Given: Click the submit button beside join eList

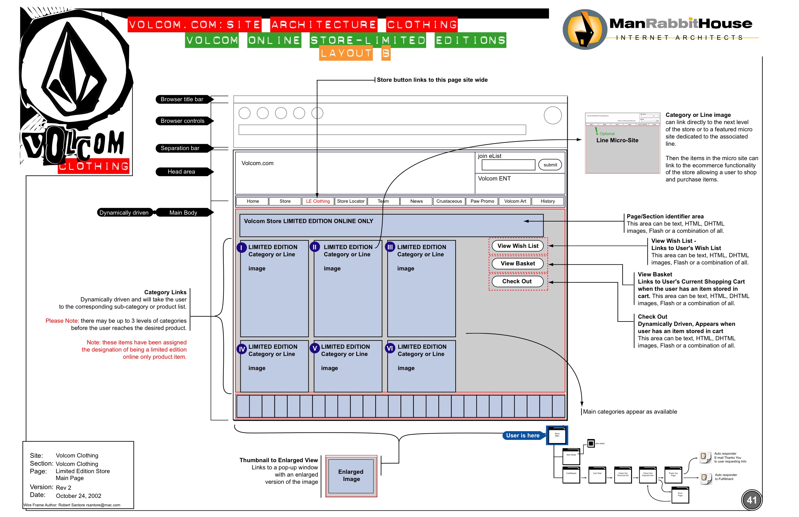Looking at the screenshot, I should [550, 165].
